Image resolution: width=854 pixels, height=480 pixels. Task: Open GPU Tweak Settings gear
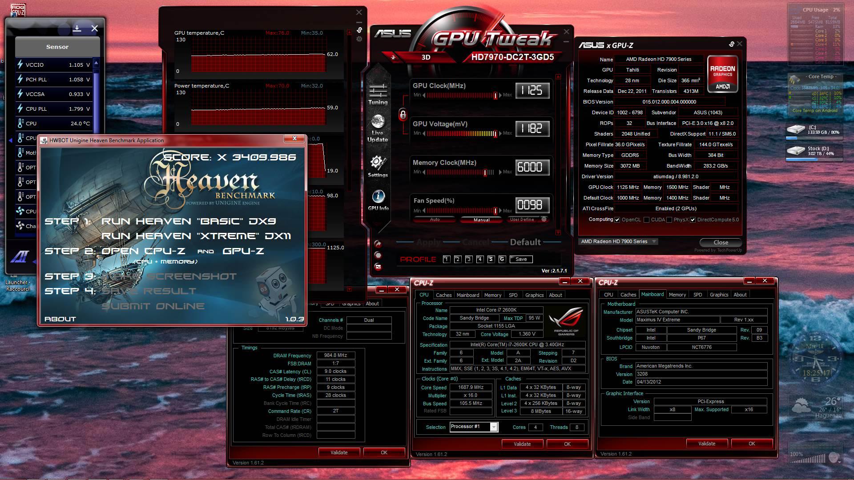(378, 166)
